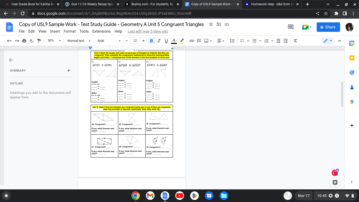Toggle underline formatting
This screenshot has width=359, height=202.
click(166, 41)
